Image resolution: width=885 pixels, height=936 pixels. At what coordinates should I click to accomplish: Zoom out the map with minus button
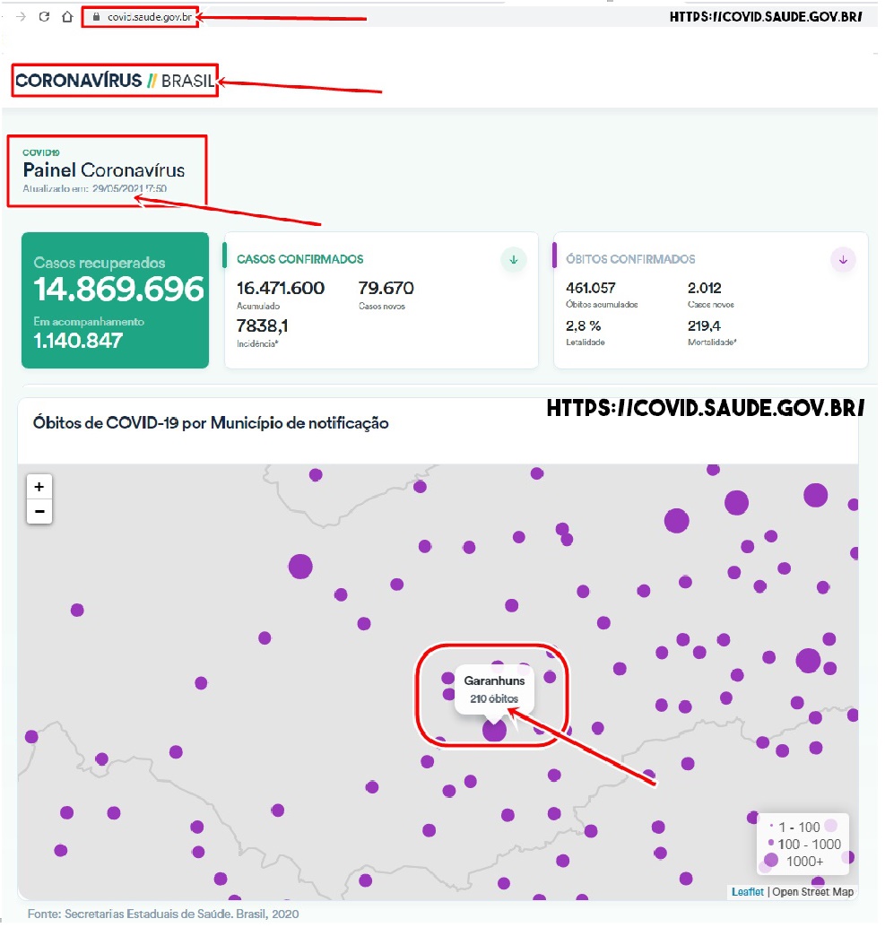click(39, 512)
